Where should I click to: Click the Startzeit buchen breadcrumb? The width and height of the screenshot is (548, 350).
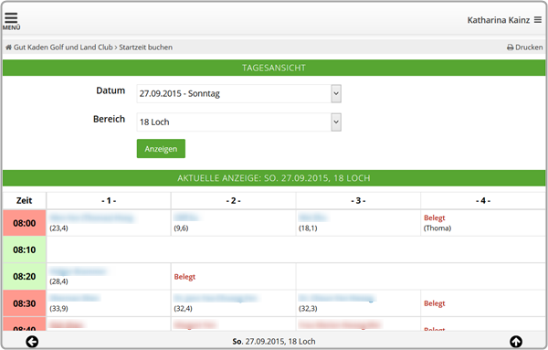tap(146, 48)
